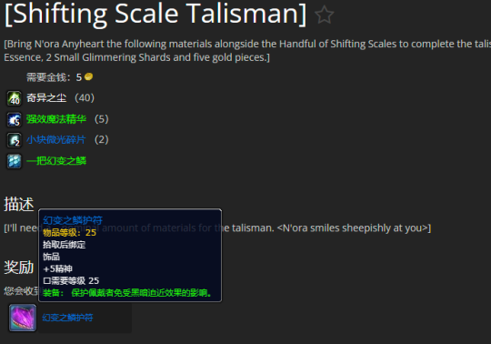Open the 小块微光碎片 shard item icon
Screen dimensions: 491x344
[x=14, y=140]
